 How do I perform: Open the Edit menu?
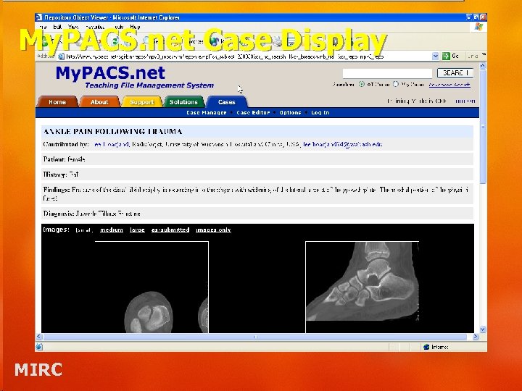[57, 27]
